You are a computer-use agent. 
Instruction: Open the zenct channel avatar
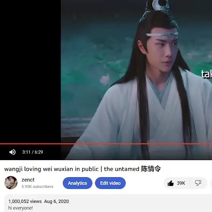11,182
